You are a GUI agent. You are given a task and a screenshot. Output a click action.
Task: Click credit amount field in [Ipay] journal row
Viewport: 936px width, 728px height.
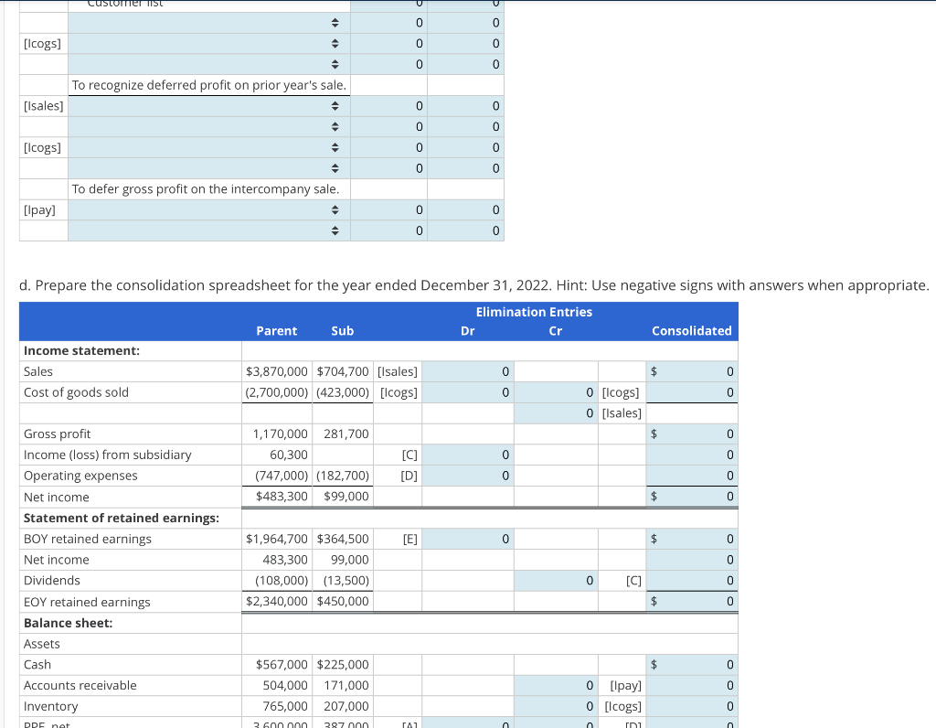coord(465,209)
